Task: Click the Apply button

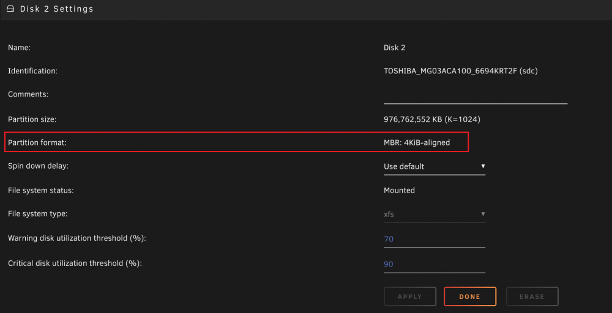Action: [x=410, y=296]
